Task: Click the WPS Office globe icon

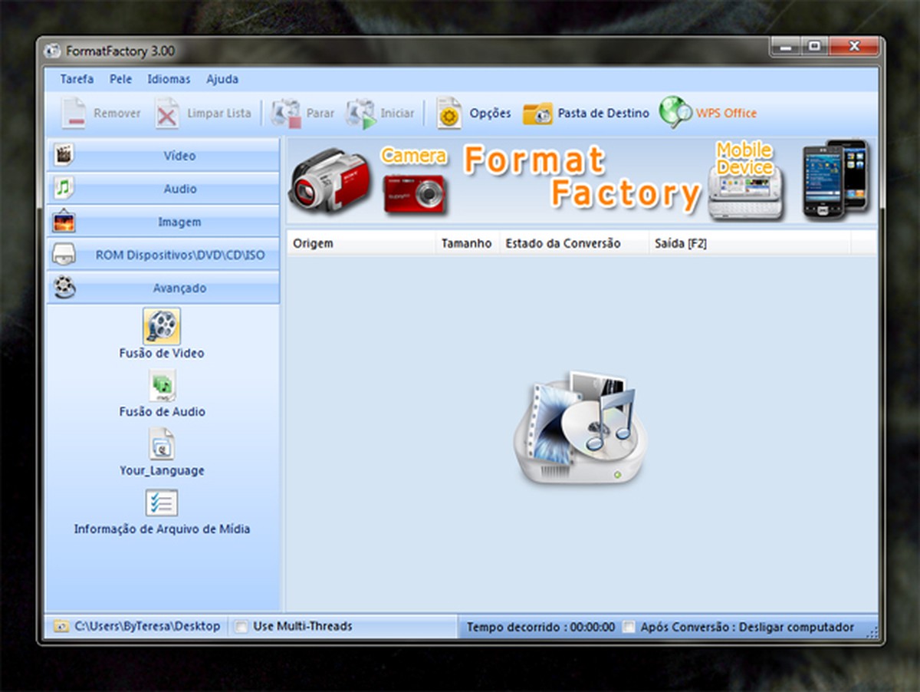Action: (675, 112)
